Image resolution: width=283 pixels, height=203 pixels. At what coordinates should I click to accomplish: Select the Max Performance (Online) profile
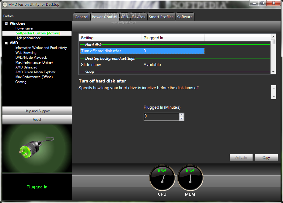click(34, 62)
